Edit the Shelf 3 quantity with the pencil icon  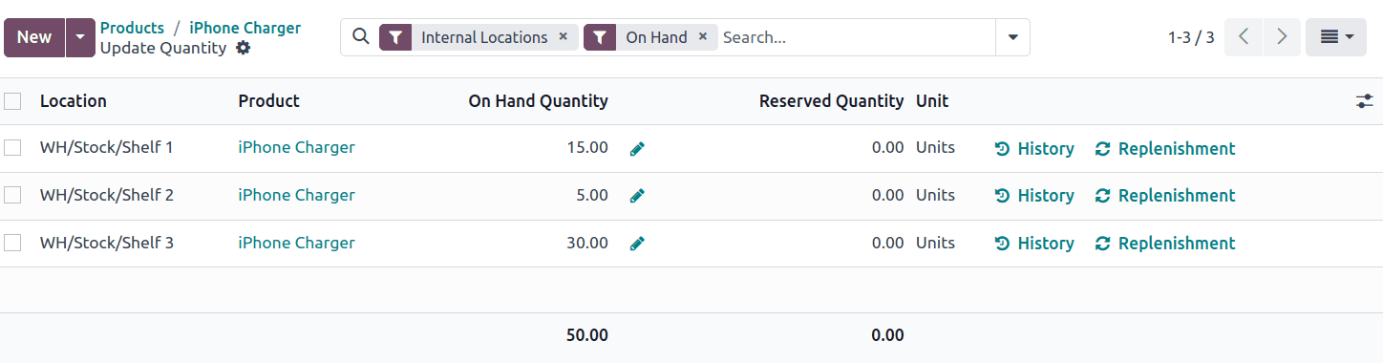637,243
